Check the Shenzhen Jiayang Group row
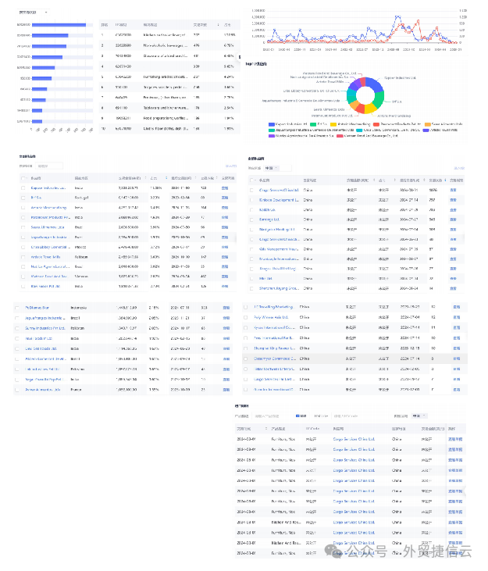Screen dimensions: 488x571 pyautogui.click(x=251, y=288)
